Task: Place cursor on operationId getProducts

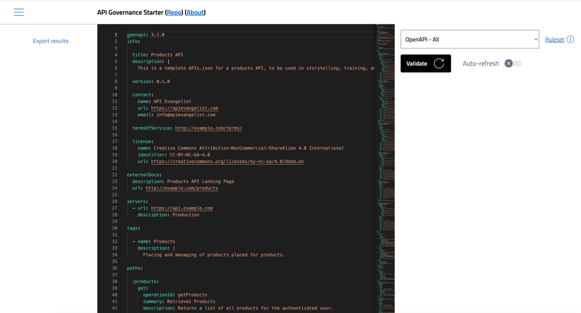Action: click(192, 295)
